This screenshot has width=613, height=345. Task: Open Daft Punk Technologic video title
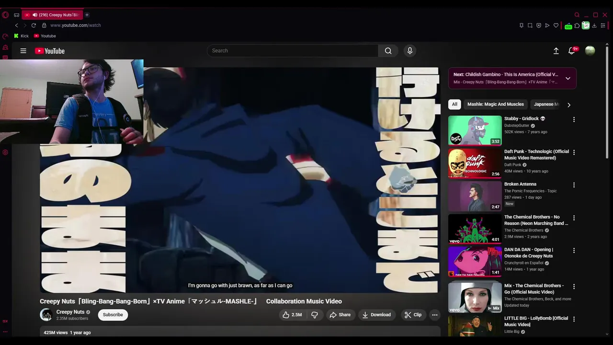[x=536, y=155]
